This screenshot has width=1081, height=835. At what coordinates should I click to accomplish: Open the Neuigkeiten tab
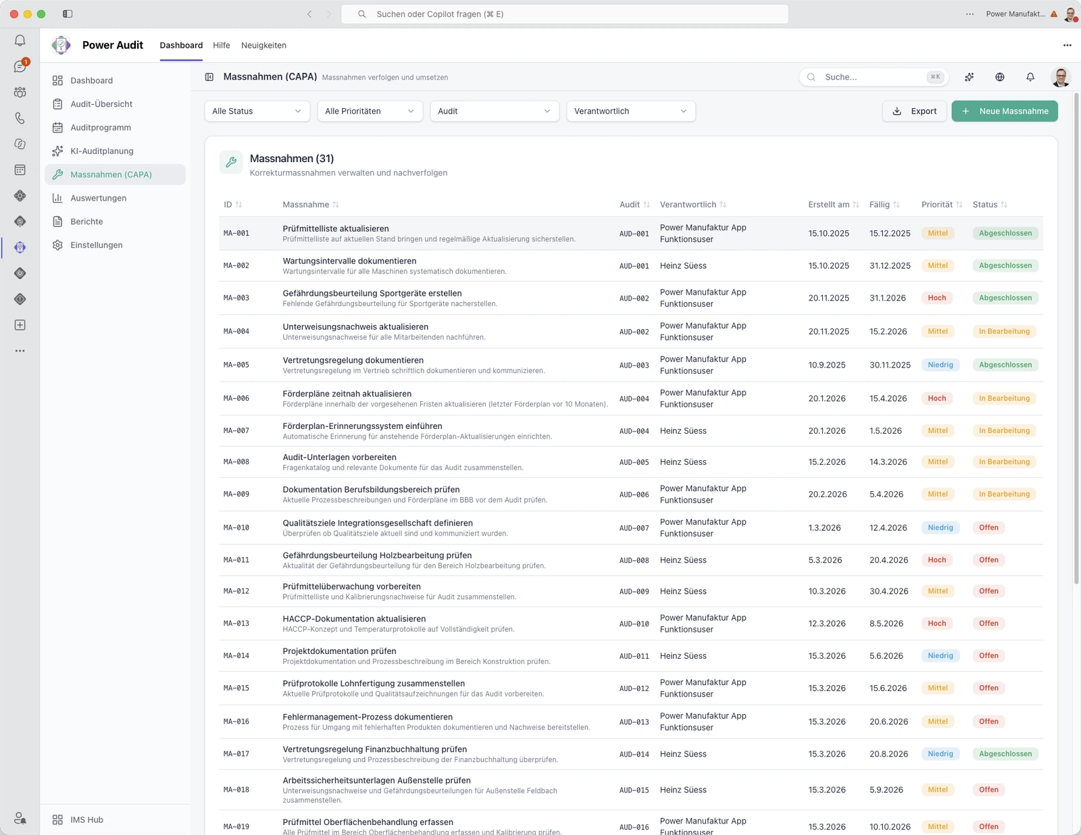263,45
